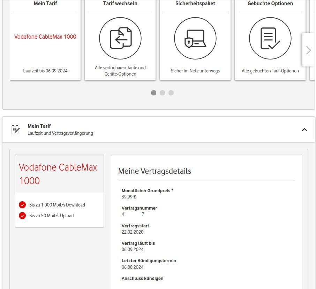Screen dimensions: 316x289
Task: Go to second carousel page dot
Action: pos(162,93)
